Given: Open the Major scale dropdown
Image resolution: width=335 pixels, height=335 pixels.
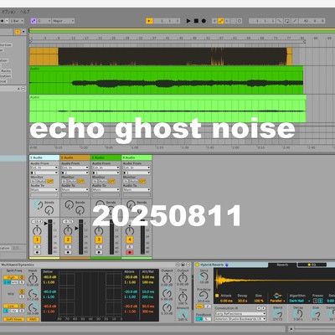Looking at the screenshot, I should click(64, 21).
